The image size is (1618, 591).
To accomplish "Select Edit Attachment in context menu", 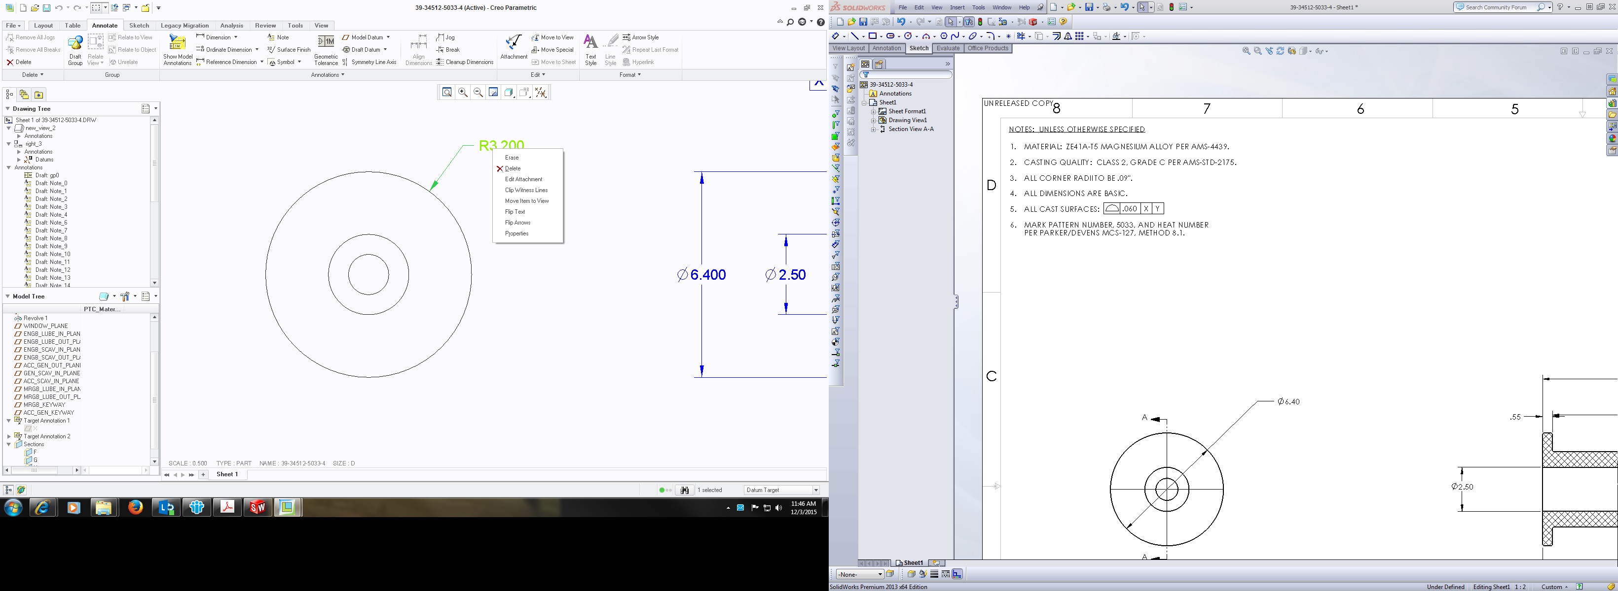I will 523,179.
